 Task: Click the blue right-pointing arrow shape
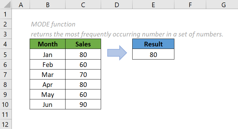(x=117, y=53)
